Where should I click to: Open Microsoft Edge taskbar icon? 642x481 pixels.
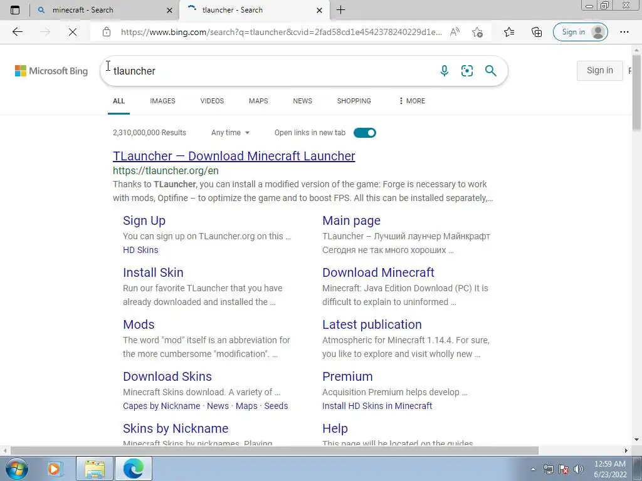[x=134, y=468]
